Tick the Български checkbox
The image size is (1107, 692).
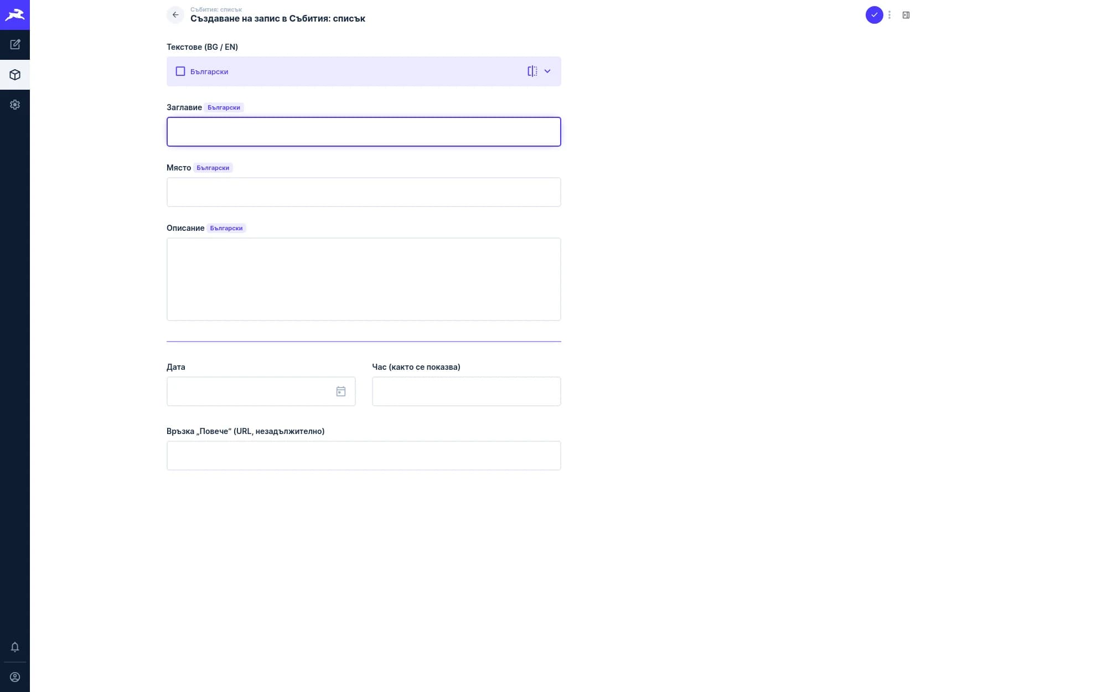click(x=180, y=71)
